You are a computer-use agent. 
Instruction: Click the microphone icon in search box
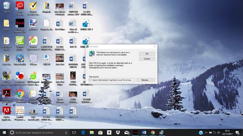(x=66, y=133)
